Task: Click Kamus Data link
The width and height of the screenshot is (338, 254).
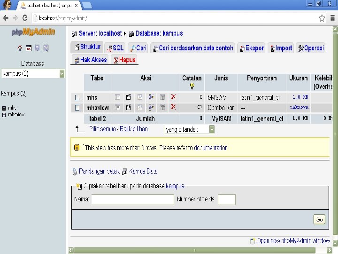Action: 143,171
